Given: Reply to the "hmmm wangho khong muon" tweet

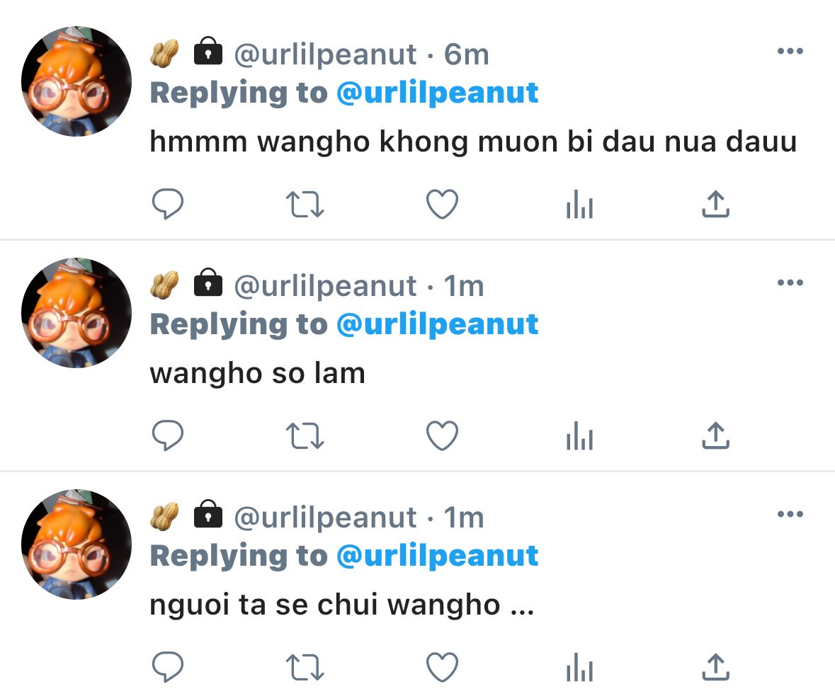Looking at the screenshot, I should click(168, 204).
